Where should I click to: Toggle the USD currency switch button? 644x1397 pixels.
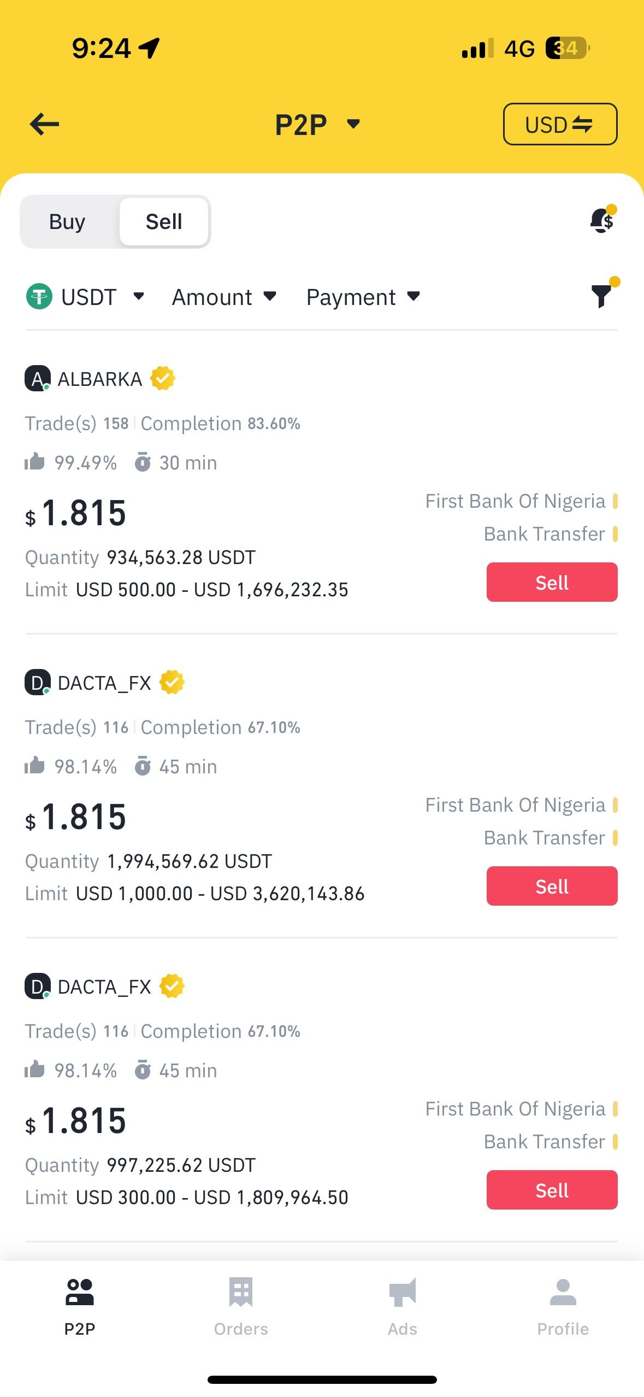(x=560, y=124)
